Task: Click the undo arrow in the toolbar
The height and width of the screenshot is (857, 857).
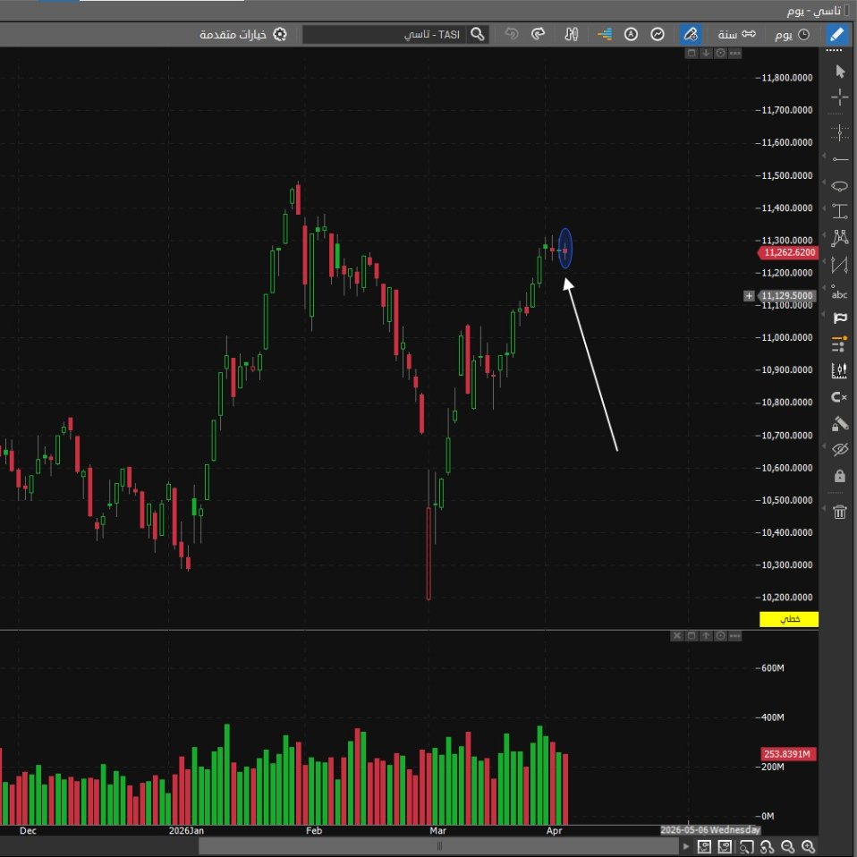Action: (x=512, y=34)
